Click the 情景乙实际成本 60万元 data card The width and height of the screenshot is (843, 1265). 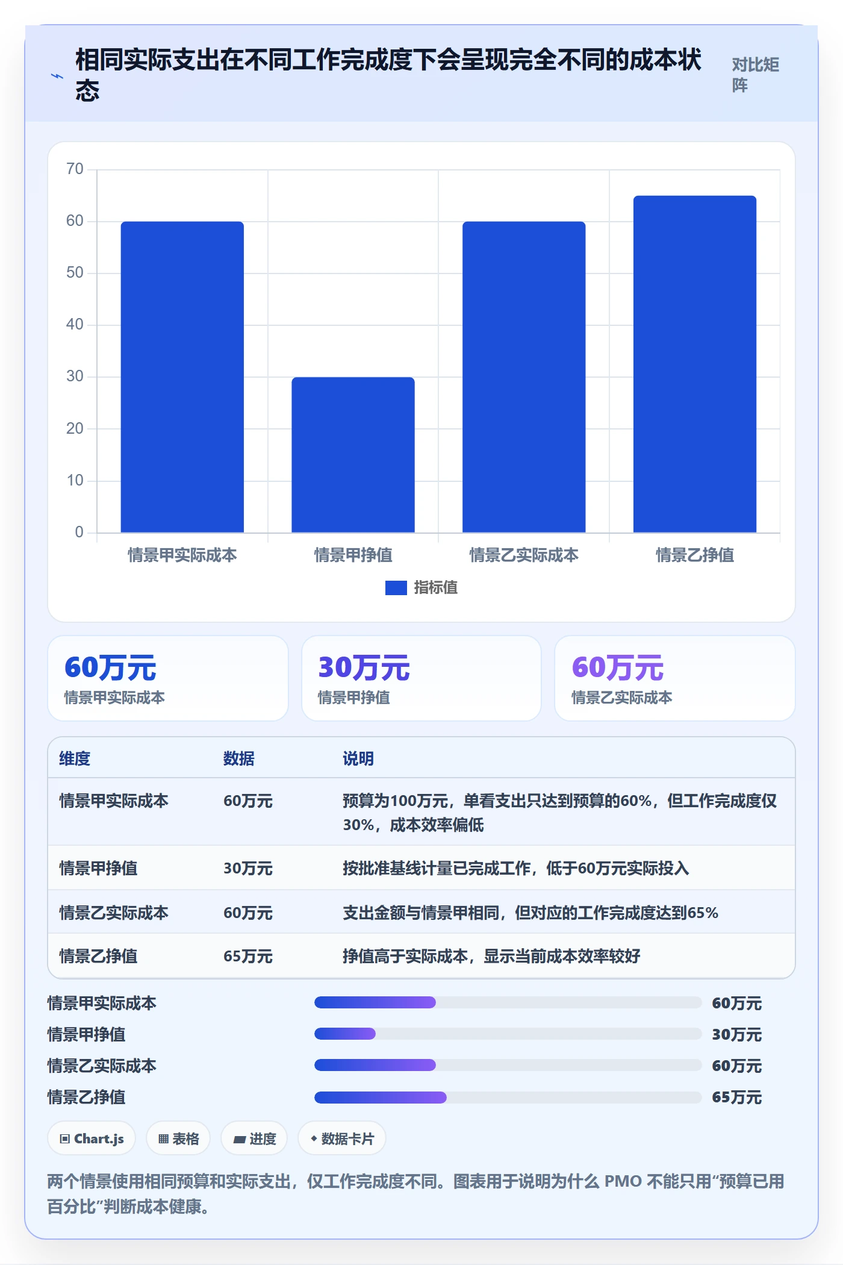pos(675,678)
